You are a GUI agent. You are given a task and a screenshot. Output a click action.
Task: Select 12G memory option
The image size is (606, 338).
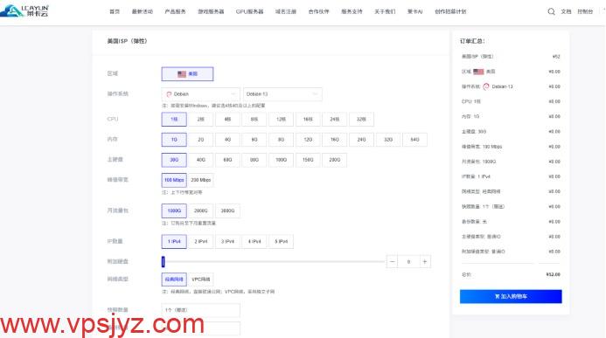click(308, 140)
